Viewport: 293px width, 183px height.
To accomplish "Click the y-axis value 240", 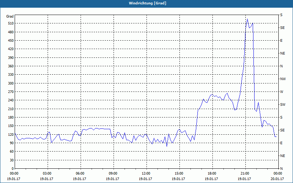I will pos(11,100).
